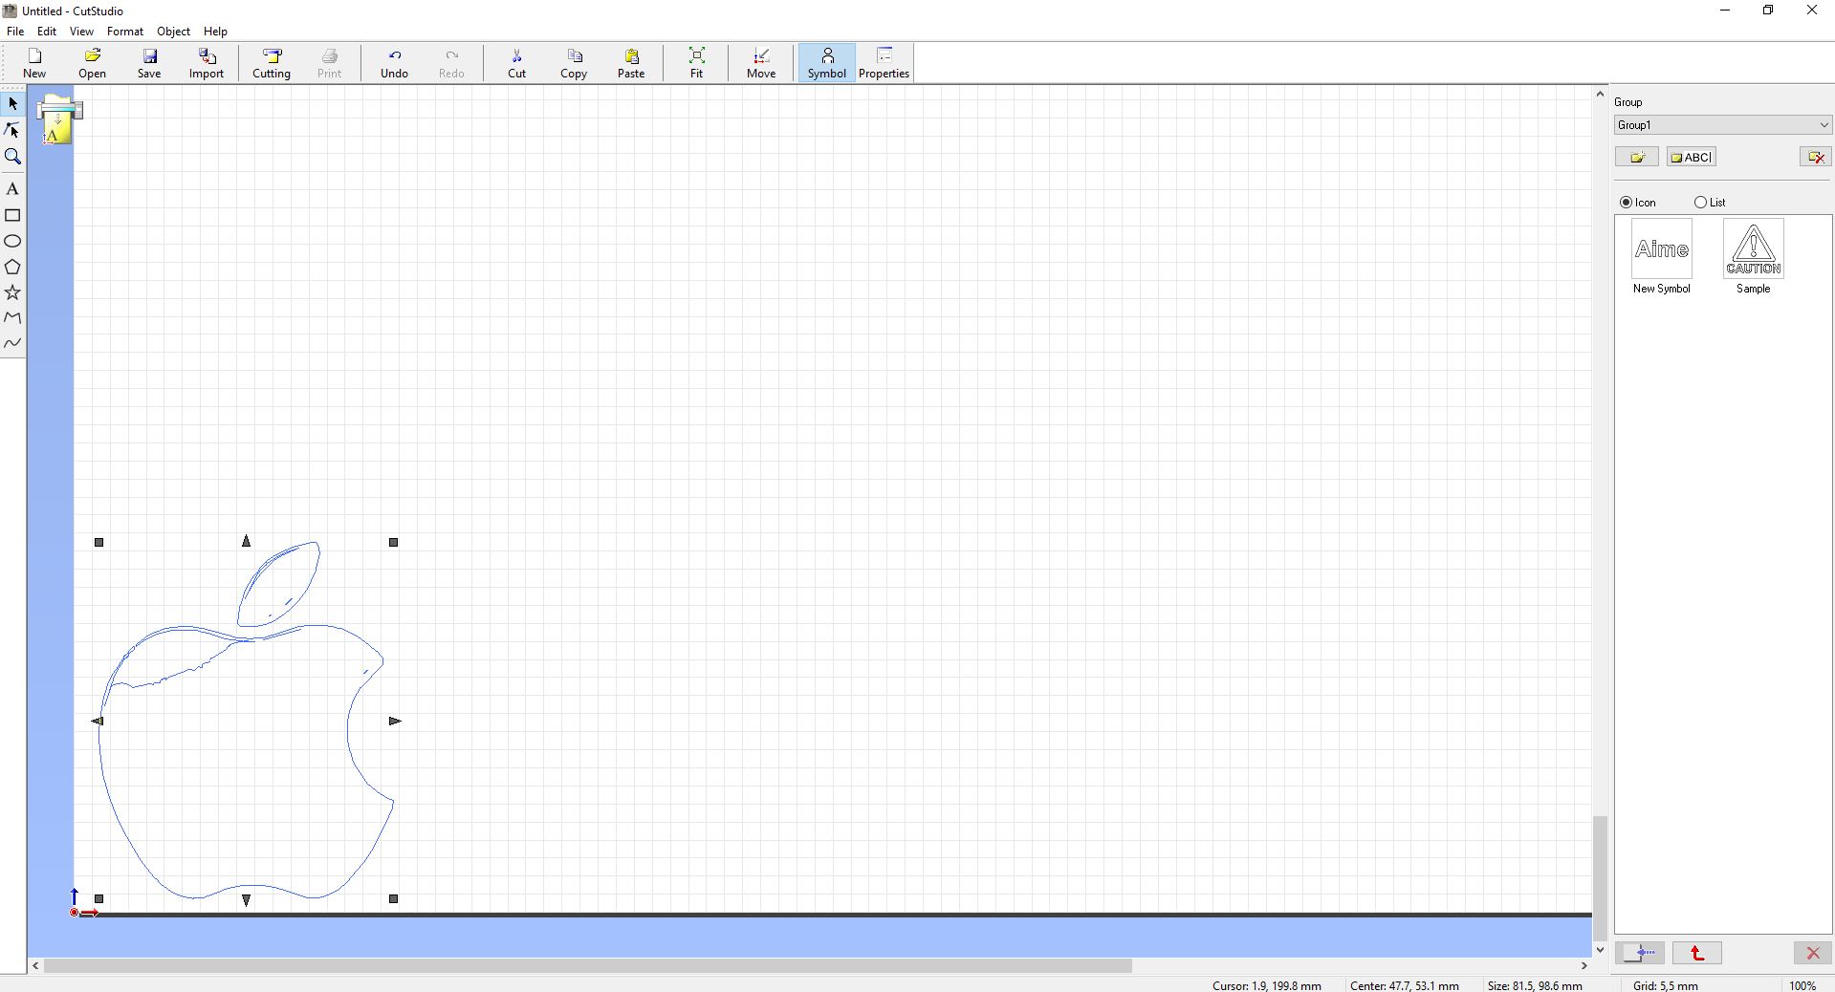
Task: Click the Center 47.7, 53.1 mm status text
Action: [x=1405, y=985]
